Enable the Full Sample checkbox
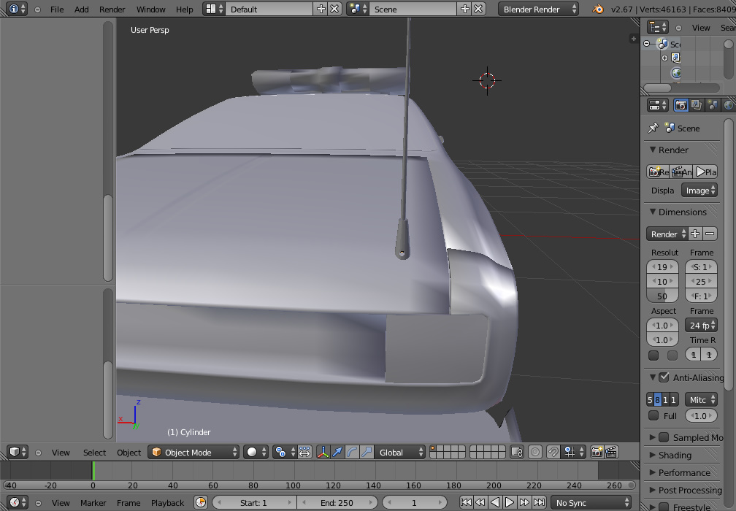This screenshot has height=511, width=736. [653, 415]
